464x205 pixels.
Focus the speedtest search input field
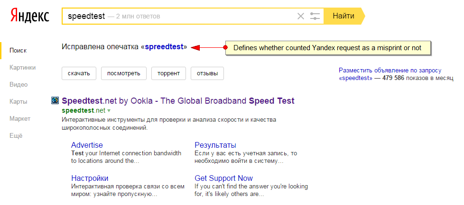(x=178, y=16)
